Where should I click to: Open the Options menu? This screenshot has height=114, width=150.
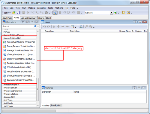59,8
